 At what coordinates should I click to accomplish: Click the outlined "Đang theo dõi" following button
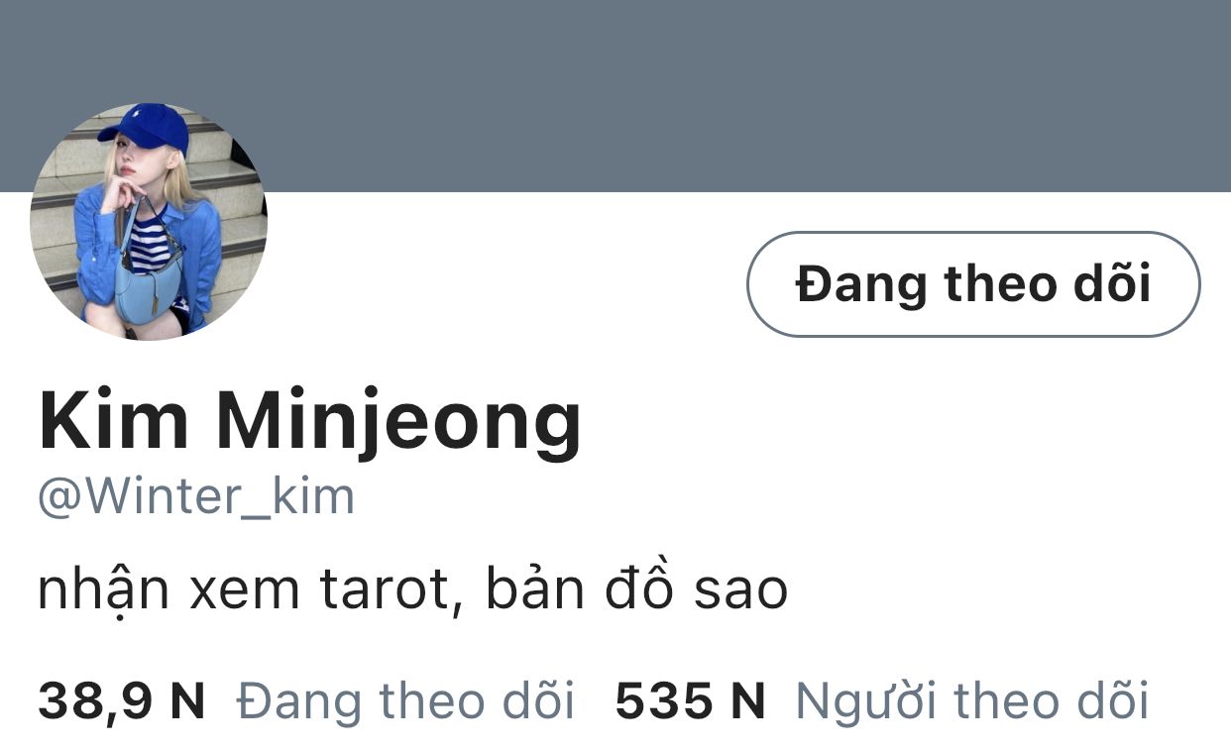click(972, 284)
